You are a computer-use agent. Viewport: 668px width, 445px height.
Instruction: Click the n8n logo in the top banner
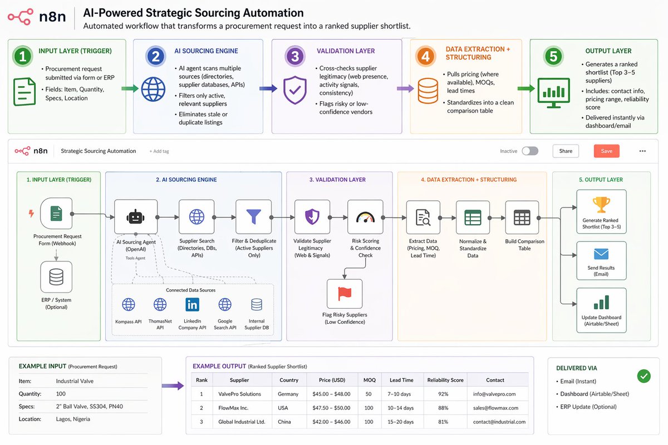pyautogui.click(x=36, y=17)
